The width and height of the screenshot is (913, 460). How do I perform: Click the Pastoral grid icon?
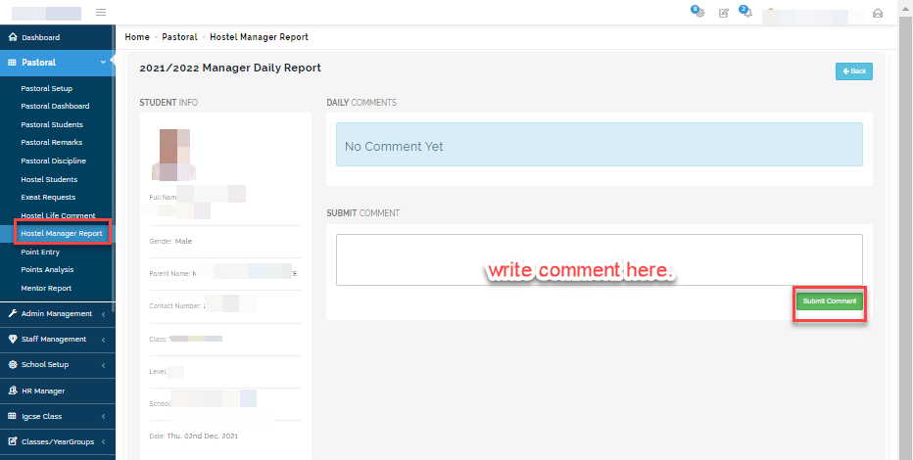(12, 63)
